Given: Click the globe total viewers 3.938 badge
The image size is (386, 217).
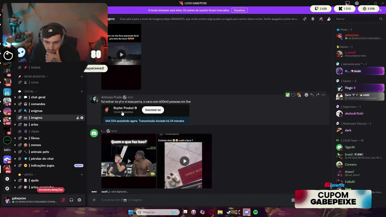Looking at the screenshot, I should click(369, 9).
